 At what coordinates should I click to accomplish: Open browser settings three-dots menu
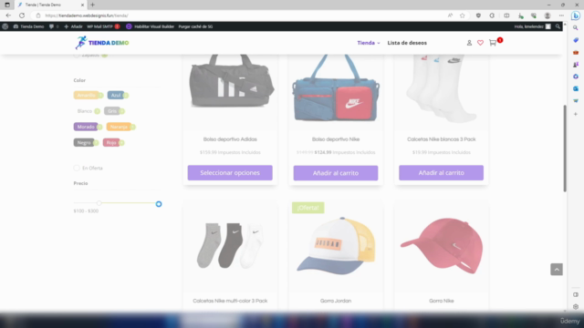tap(561, 15)
